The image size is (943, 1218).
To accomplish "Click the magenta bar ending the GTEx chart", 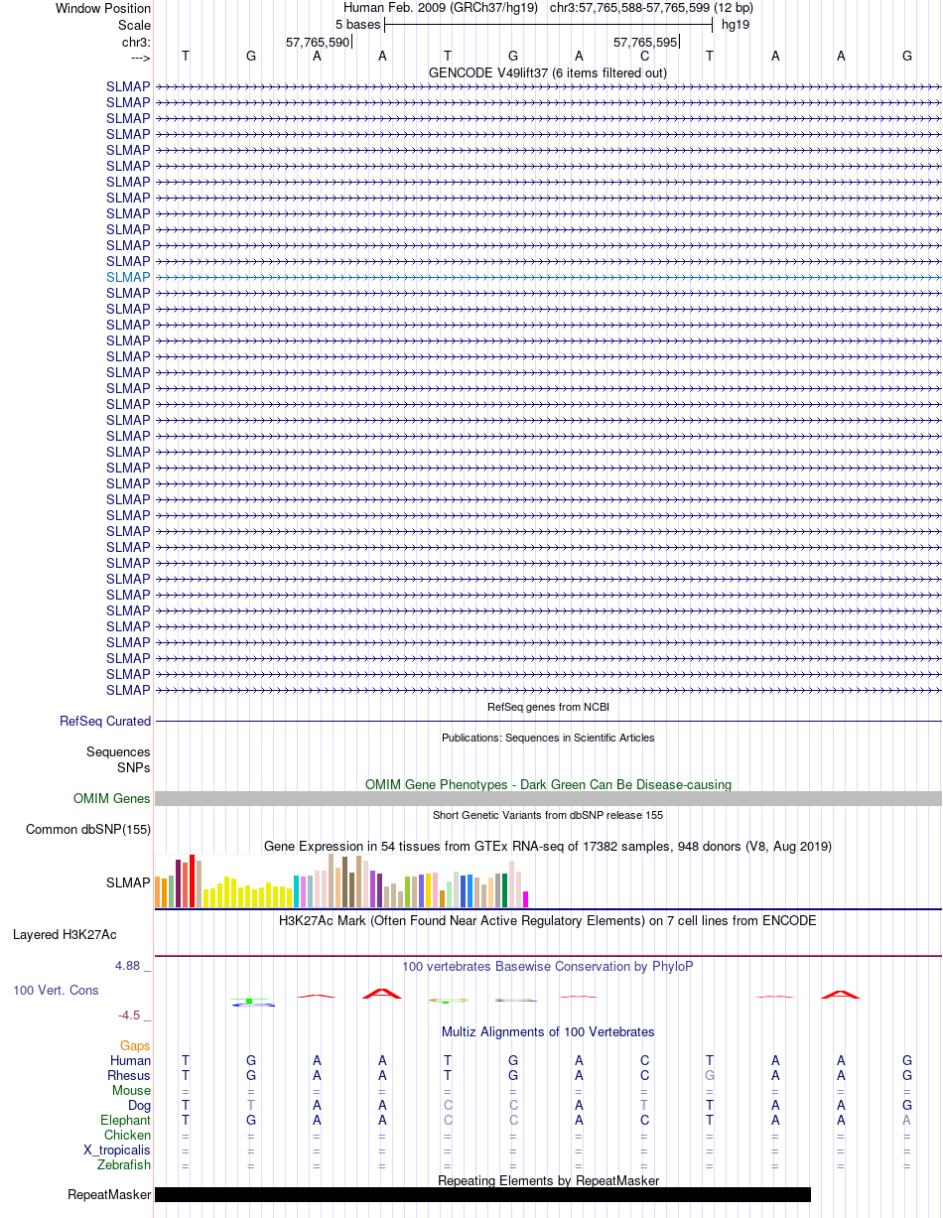I will [x=526, y=899].
